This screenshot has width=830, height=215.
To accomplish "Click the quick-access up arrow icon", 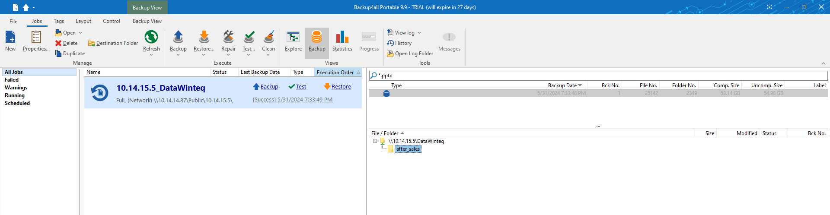I will point(26,7).
